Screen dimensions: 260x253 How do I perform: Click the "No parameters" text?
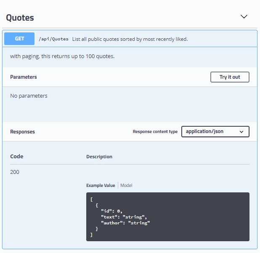click(x=29, y=96)
